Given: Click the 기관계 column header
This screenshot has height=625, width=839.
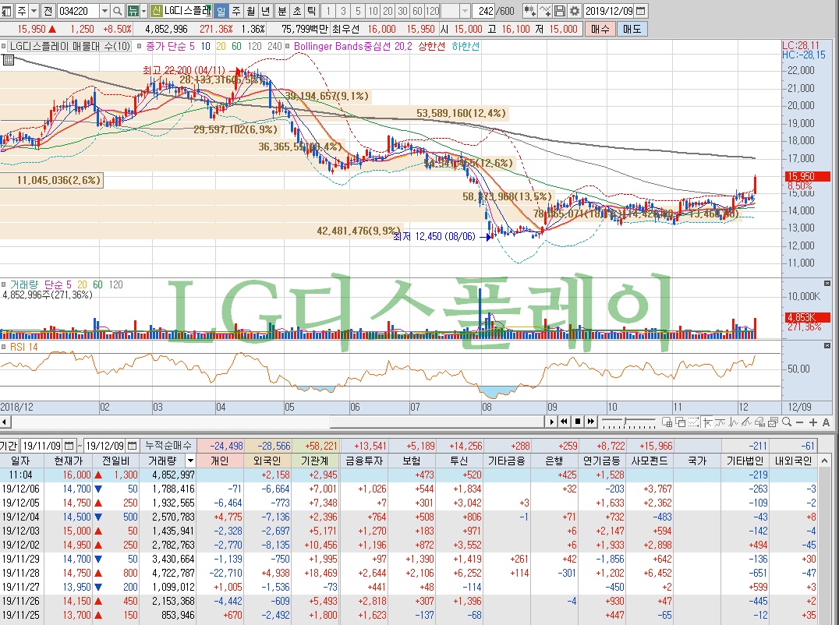Looking at the screenshot, I should [315, 461].
